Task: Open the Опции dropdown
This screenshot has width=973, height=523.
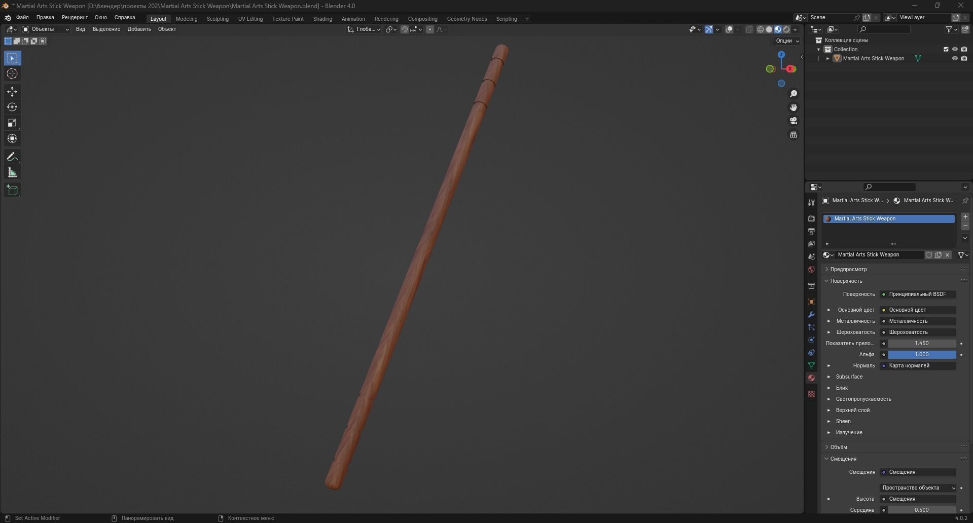Action: click(787, 41)
